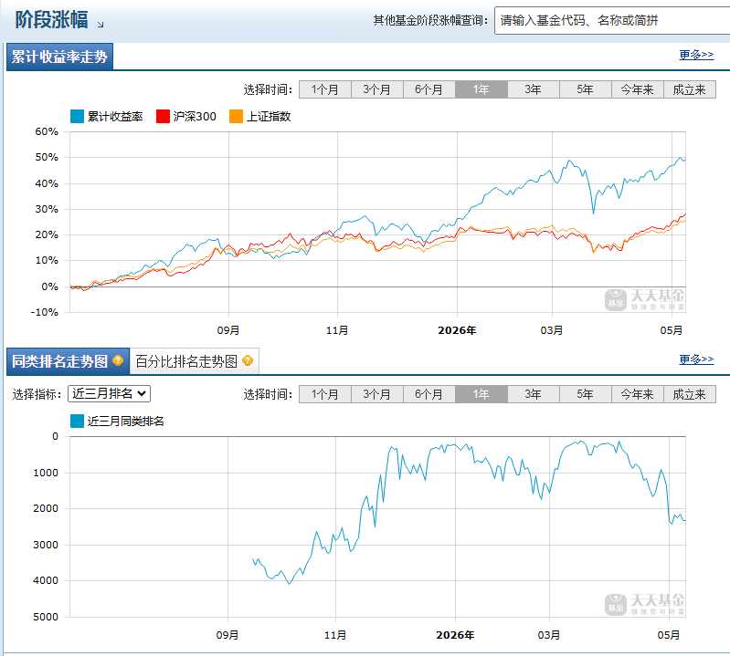Image resolution: width=730 pixels, height=656 pixels.
Task: Select 5年 range for return chart
Action: [585, 89]
